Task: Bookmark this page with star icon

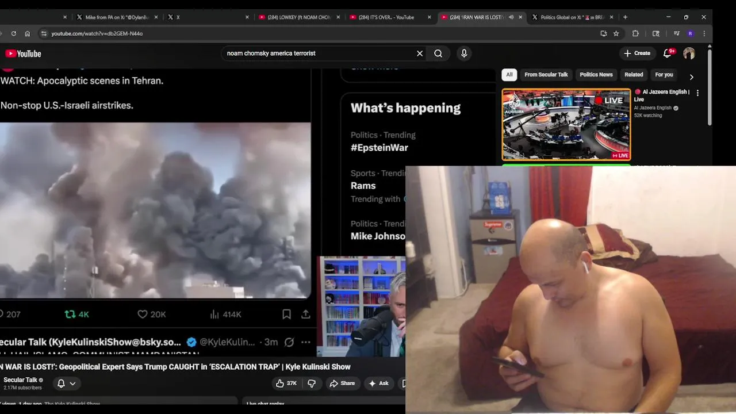Action: click(616, 33)
